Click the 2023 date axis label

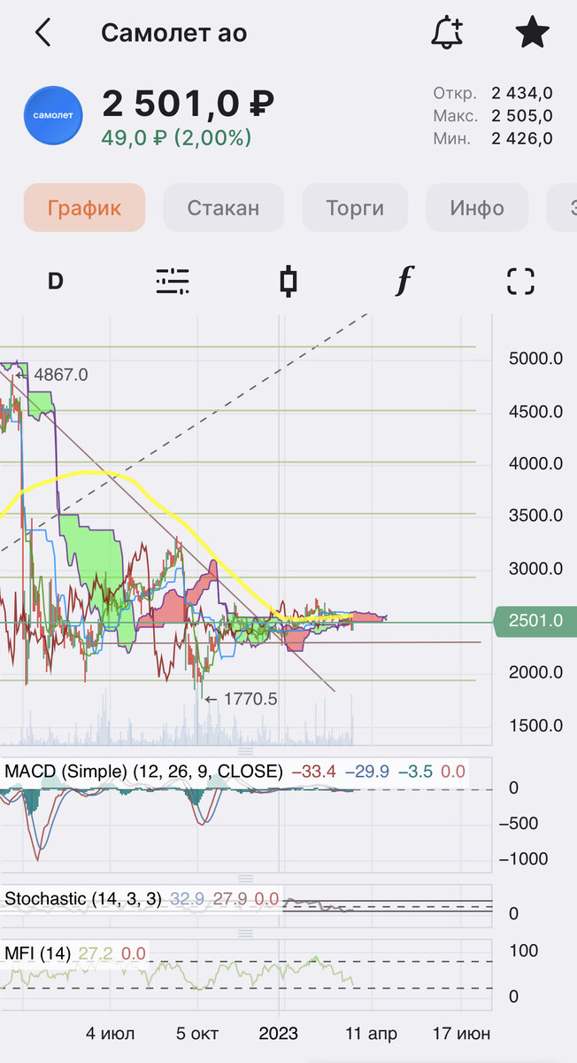point(279,1033)
